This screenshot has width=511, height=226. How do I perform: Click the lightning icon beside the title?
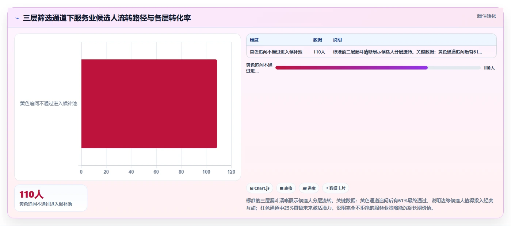coord(17,18)
